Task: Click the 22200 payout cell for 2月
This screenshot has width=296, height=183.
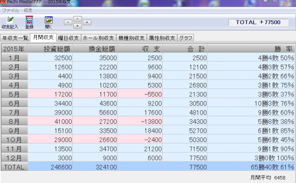Action: [95, 67]
